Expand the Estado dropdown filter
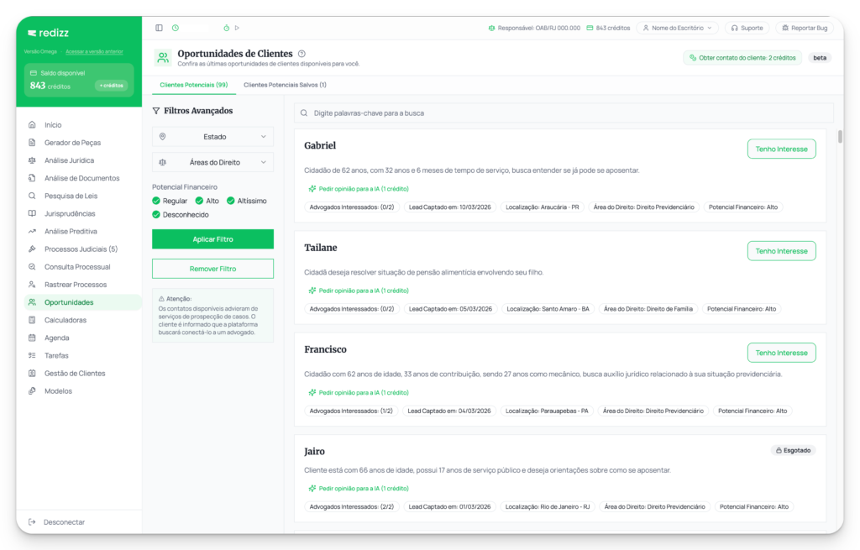The height and width of the screenshot is (550, 860). 212,136
